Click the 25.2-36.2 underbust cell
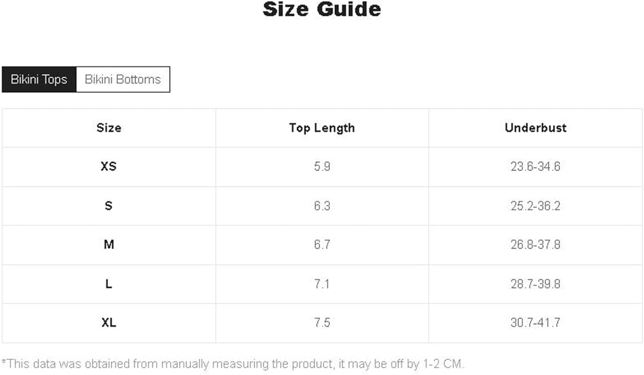 point(535,206)
